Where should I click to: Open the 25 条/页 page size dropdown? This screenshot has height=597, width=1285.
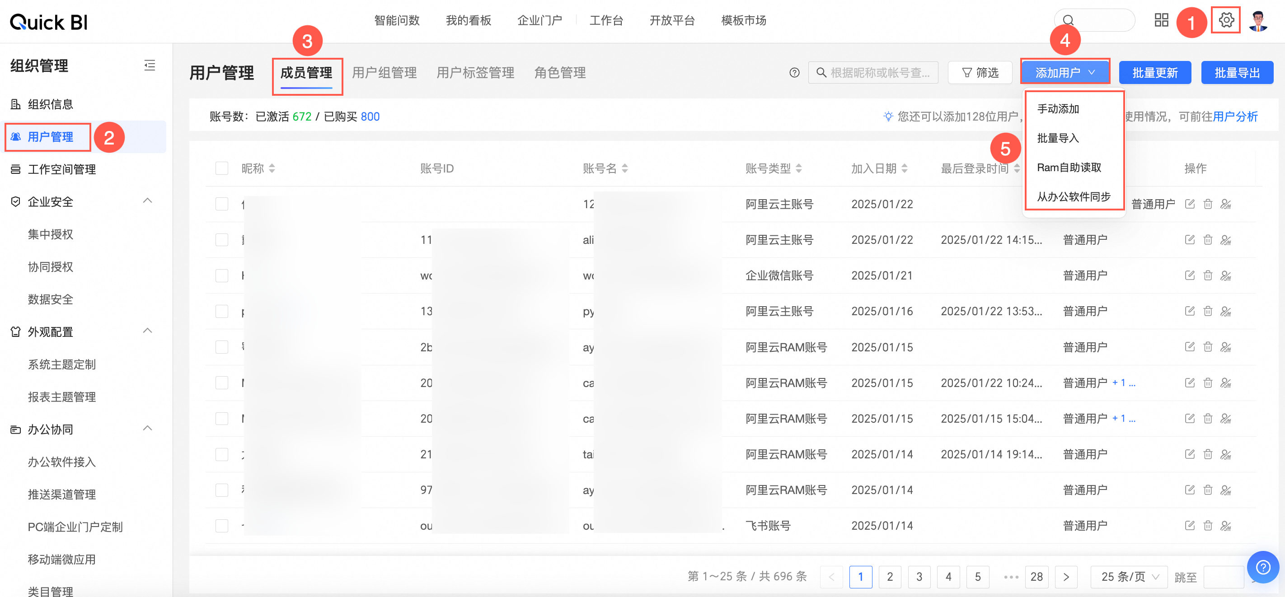click(1128, 577)
